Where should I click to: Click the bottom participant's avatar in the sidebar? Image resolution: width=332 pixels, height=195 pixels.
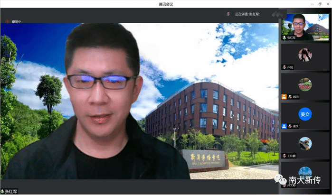(305, 172)
